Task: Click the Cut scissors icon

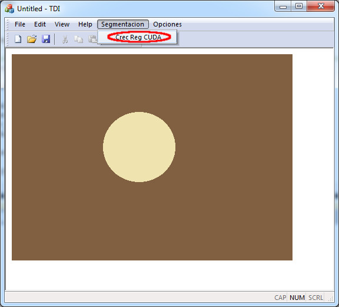Action: (65, 39)
